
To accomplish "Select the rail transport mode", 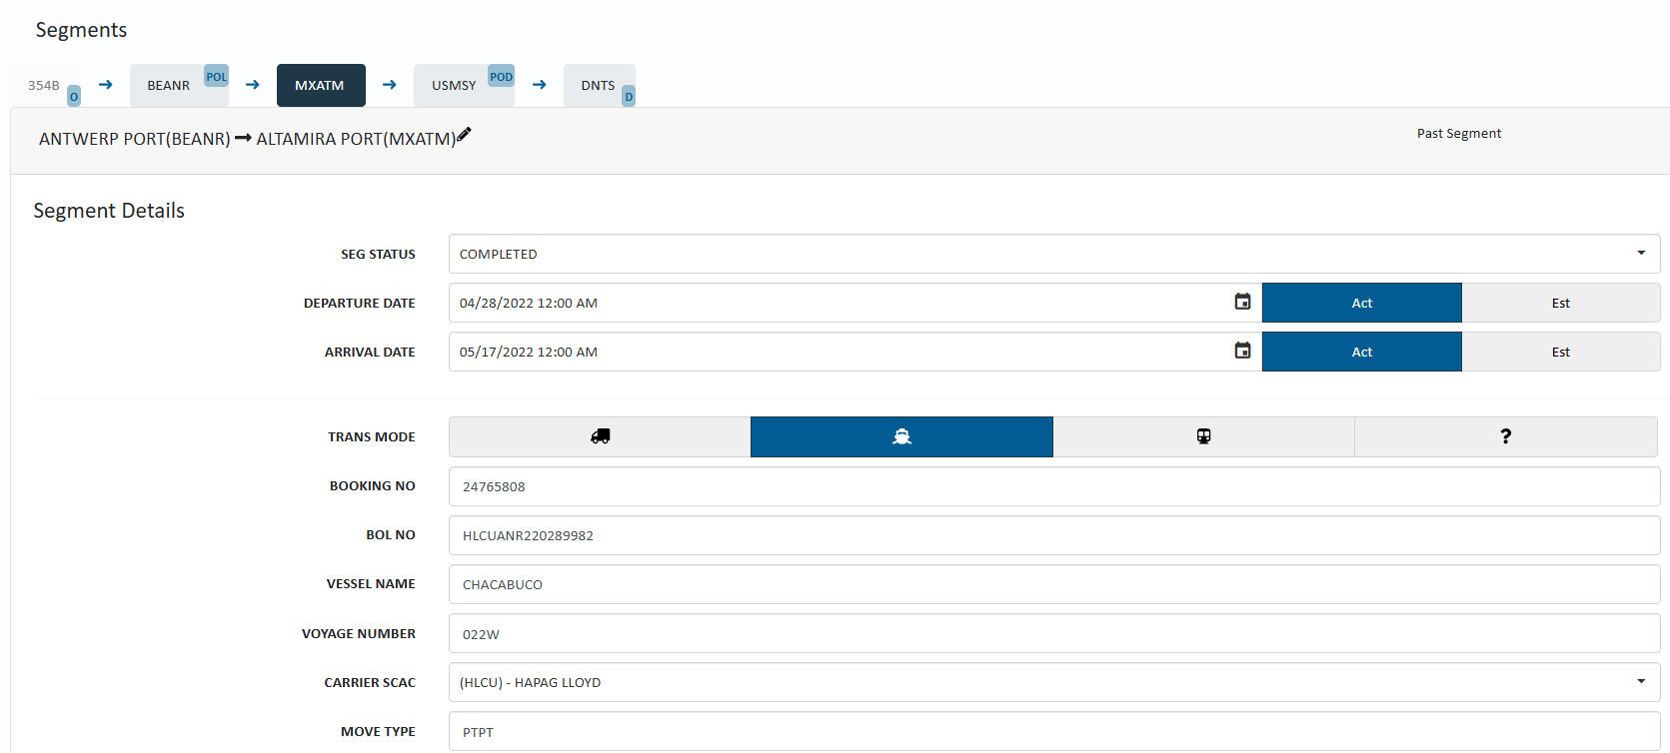I will [x=1203, y=436].
